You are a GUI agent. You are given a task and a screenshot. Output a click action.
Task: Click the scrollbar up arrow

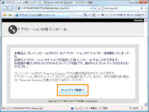pyautogui.click(x=145, y=20)
